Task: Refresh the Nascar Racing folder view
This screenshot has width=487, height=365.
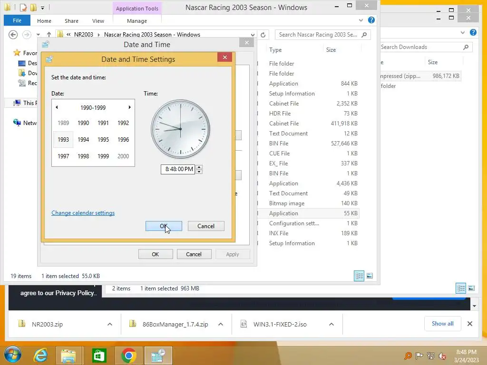Action: [x=263, y=35]
